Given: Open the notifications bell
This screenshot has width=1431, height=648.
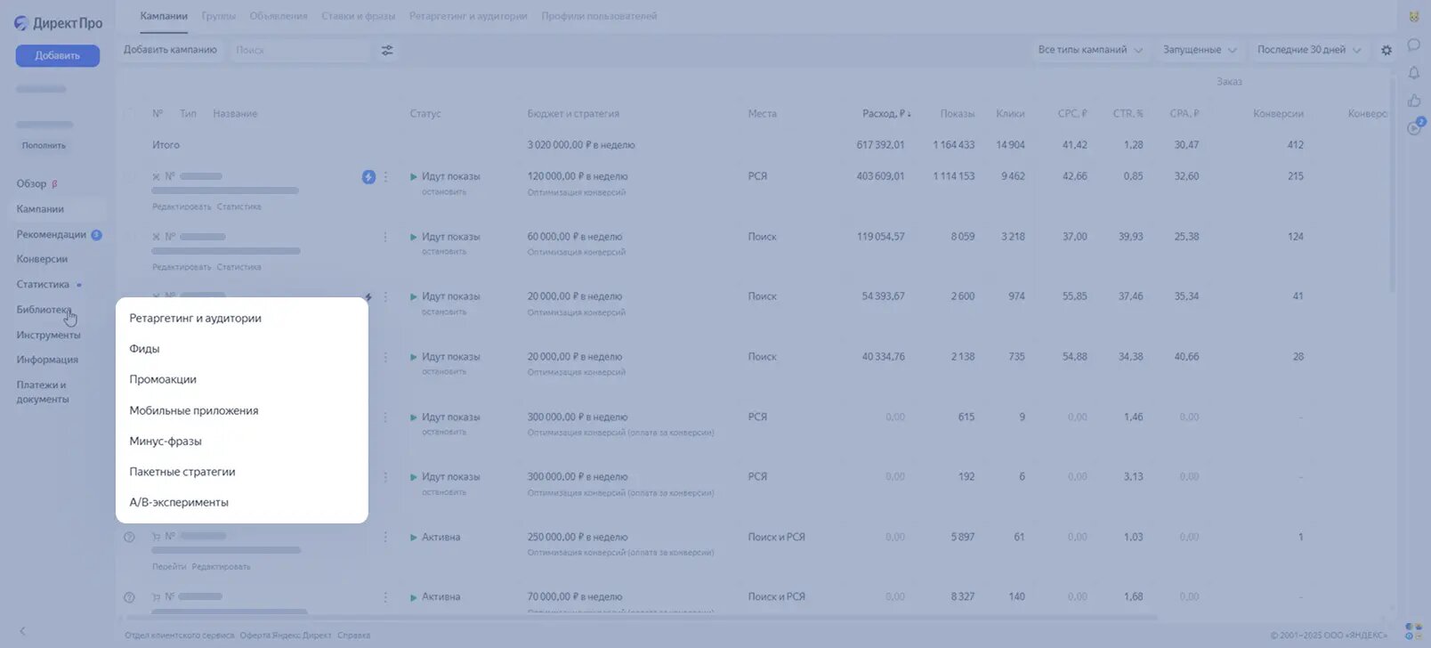Looking at the screenshot, I should click(1414, 73).
